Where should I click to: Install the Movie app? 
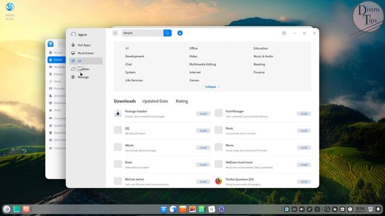tap(304, 148)
